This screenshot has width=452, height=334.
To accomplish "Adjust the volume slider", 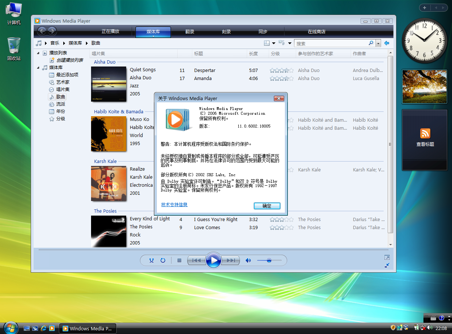I will [x=270, y=260].
